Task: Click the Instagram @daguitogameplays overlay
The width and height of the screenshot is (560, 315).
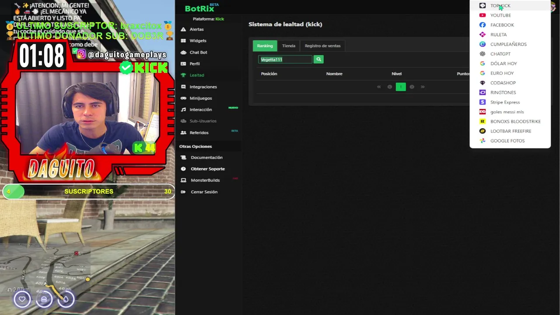Action: click(122, 55)
